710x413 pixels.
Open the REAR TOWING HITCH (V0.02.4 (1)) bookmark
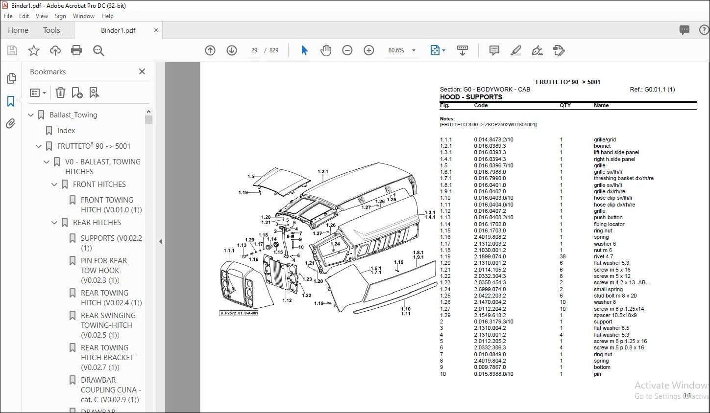tap(111, 298)
